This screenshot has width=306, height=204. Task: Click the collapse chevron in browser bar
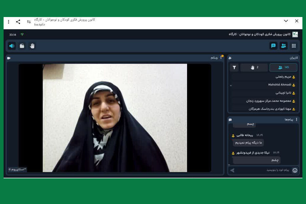286,21
